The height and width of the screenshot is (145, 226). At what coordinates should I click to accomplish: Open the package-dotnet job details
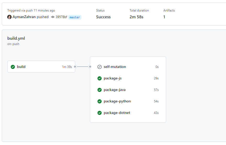pos(117,113)
